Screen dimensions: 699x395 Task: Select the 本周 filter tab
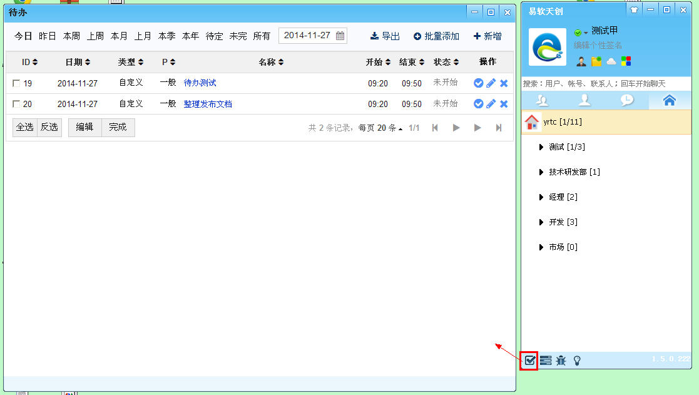point(71,36)
